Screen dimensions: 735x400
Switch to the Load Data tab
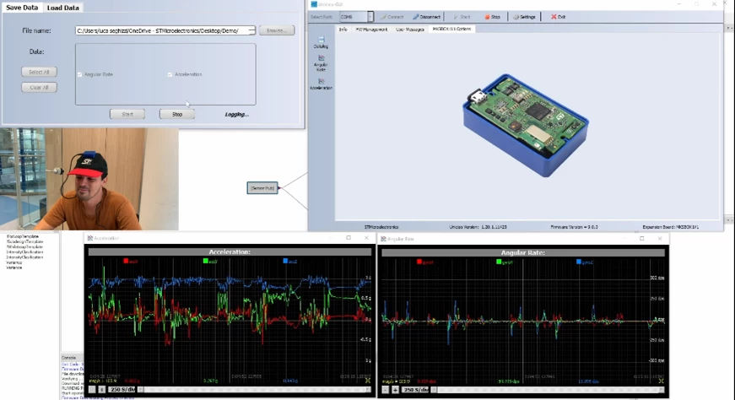pyautogui.click(x=62, y=8)
